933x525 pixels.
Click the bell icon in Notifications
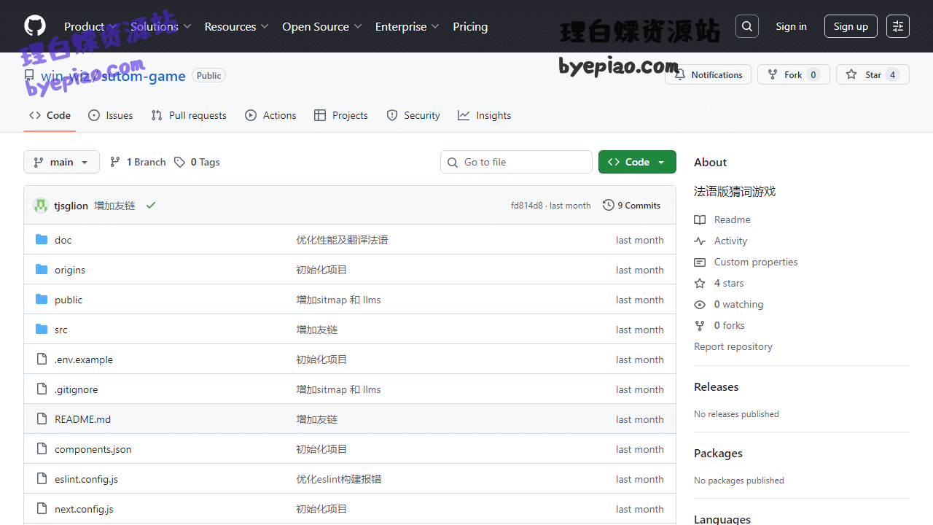pyautogui.click(x=680, y=74)
